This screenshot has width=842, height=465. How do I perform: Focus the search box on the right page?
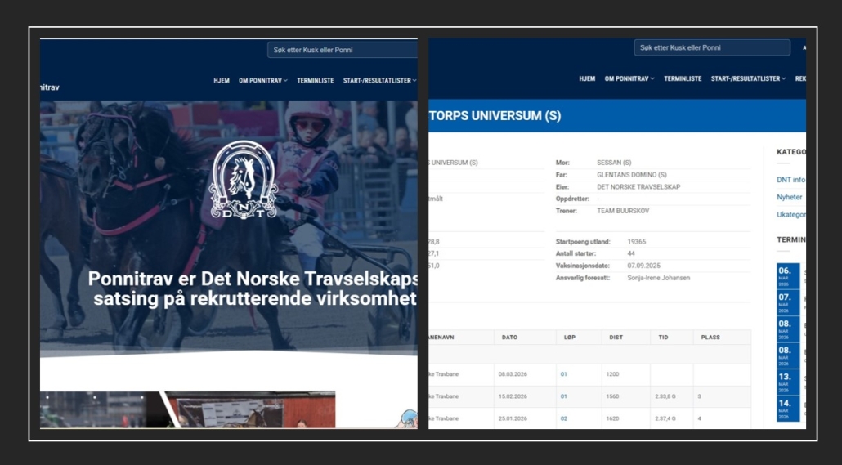click(x=711, y=48)
